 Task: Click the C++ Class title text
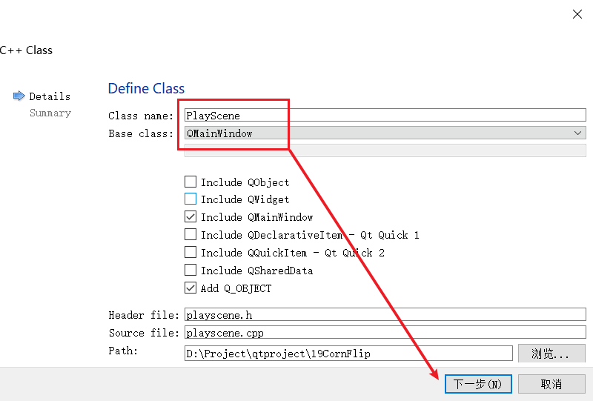coord(26,50)
